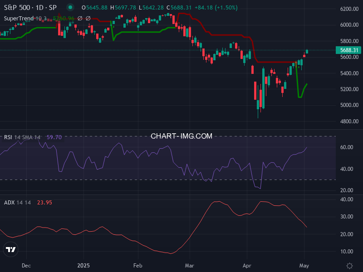Click the ADX 30.00 axis label
The image size is (363, 272).
tap(347, 217)
